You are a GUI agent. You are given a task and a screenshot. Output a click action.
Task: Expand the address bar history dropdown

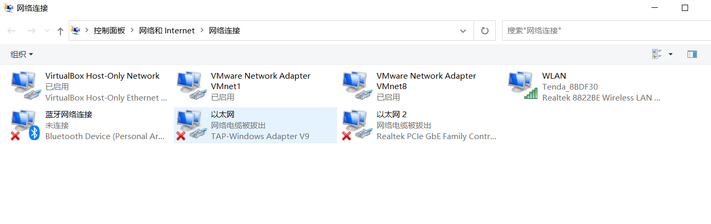[x=463, y=31]
